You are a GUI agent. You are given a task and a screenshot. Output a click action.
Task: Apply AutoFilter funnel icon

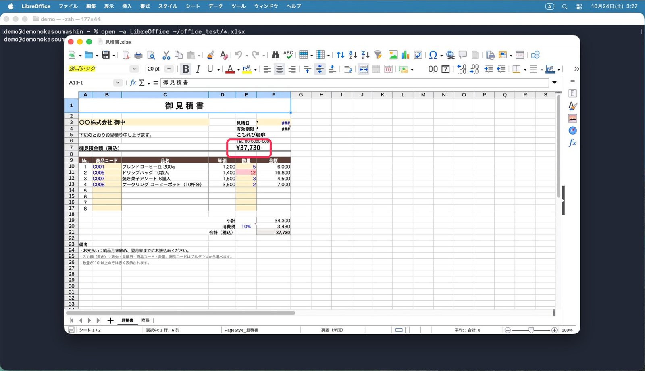(378, 55)
